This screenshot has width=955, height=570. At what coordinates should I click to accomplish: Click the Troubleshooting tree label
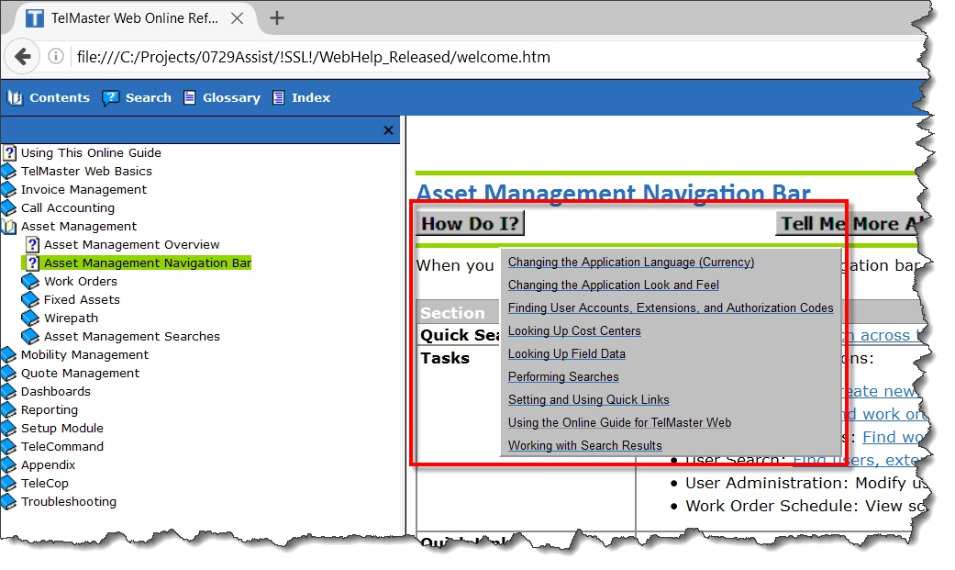point(68,502)
